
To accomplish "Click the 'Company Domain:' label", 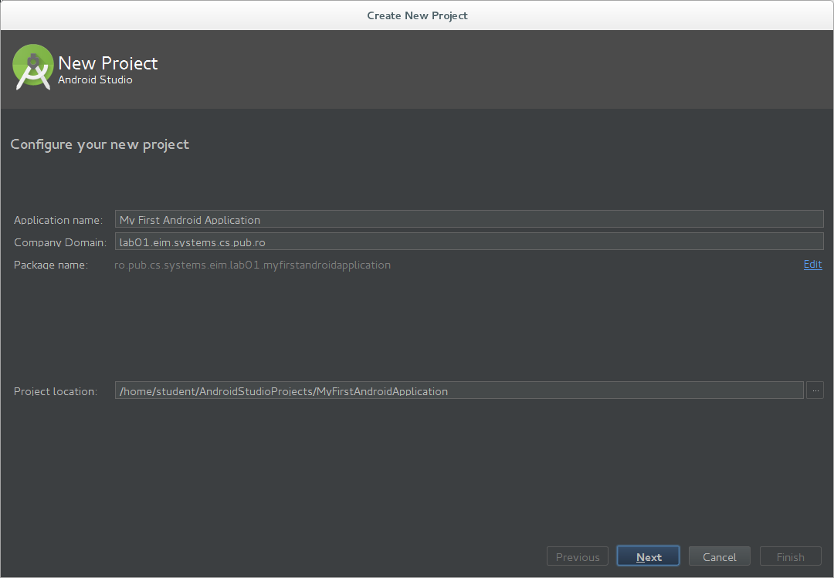I will pyautogui.click(x=60, y=242).
